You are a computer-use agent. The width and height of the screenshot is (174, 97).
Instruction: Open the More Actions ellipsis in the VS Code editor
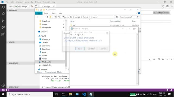point(172,6)
